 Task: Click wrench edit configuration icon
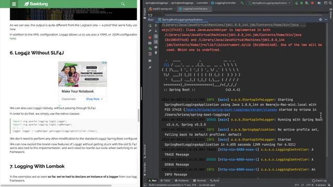[x=150, y=31]
